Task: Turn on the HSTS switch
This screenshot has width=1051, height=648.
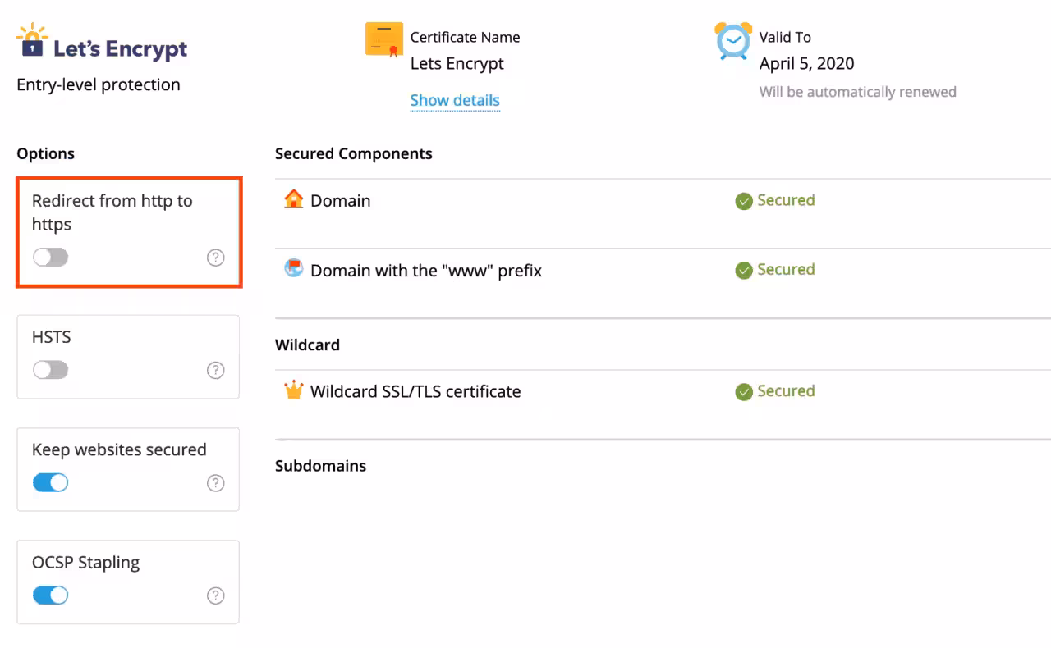Action: tap(50, 370)
